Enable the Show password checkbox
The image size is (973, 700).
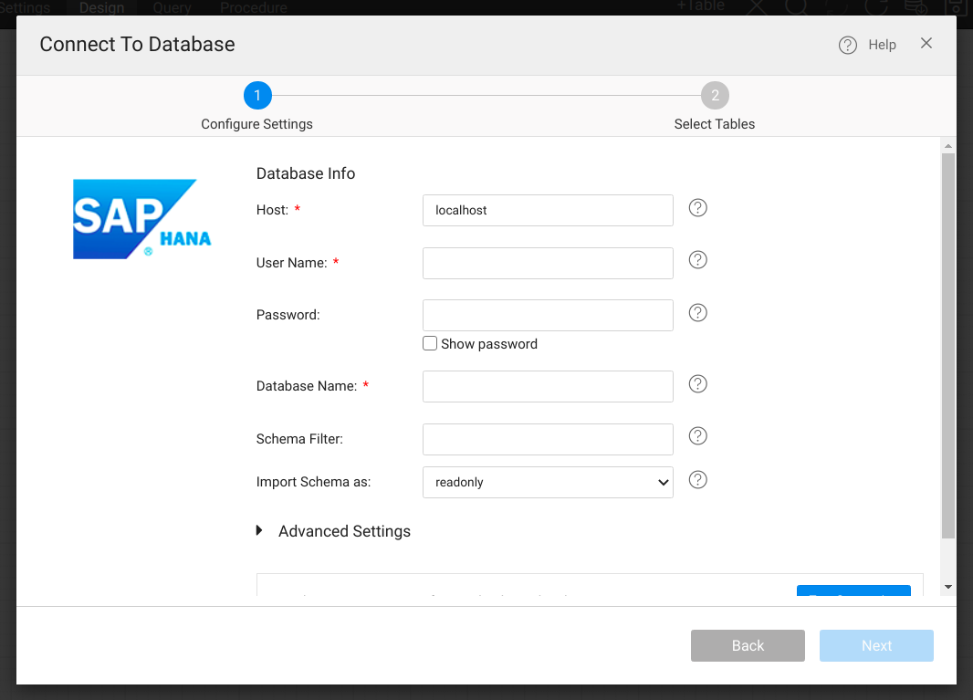(430, 344)
